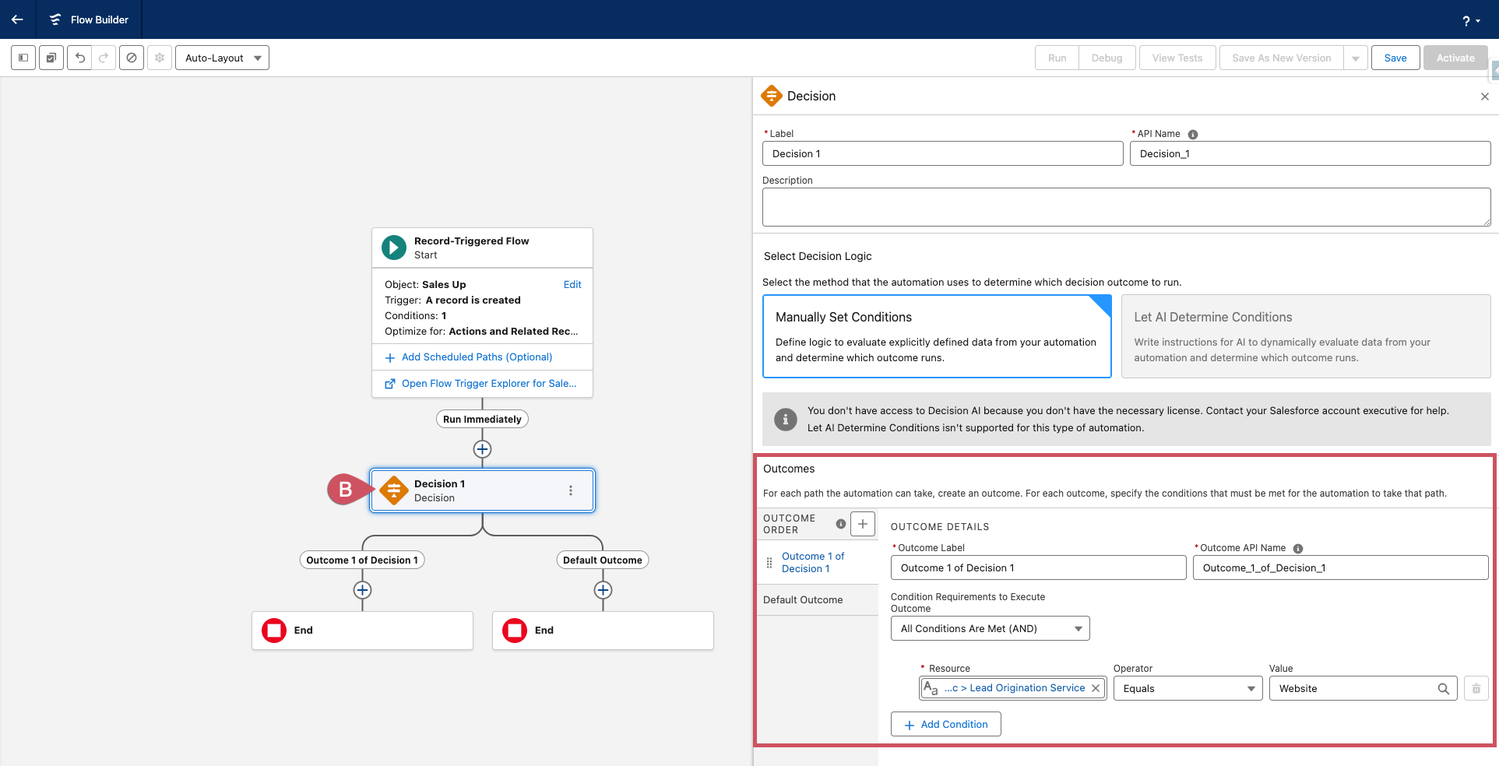Viewport: 1499px width, 766px height.
Task: Click the Outcome Label input
Action: tap(1038, 567)
